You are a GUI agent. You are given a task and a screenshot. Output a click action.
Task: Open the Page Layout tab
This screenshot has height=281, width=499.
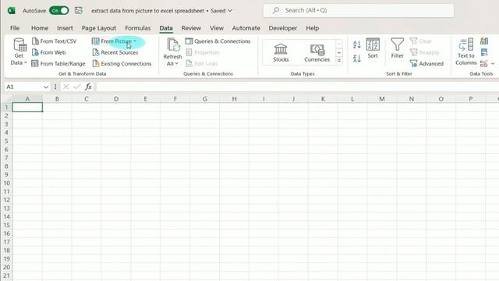coord(99,28)
